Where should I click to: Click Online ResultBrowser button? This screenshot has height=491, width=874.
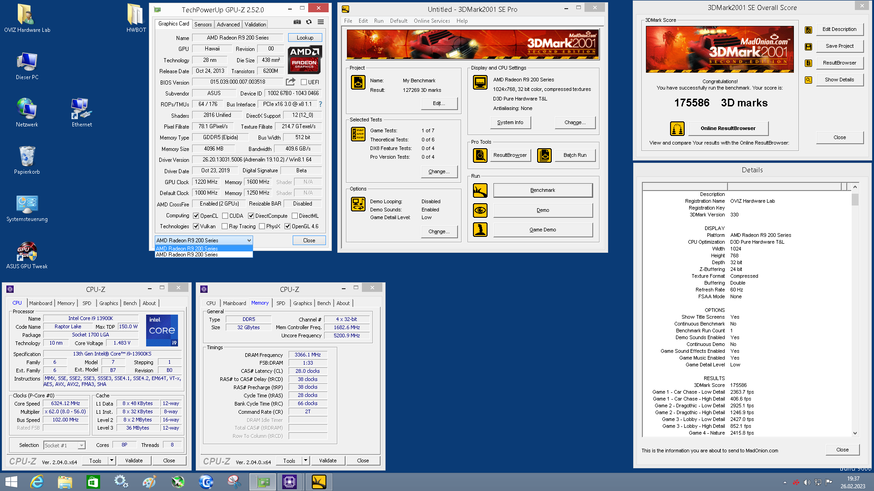click(x=728, y=129)
